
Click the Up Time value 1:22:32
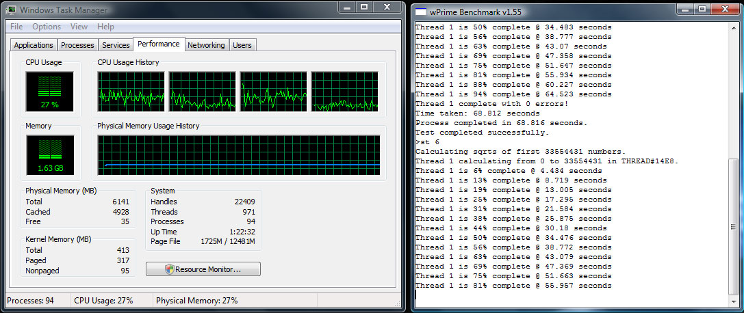coord(242,232)
